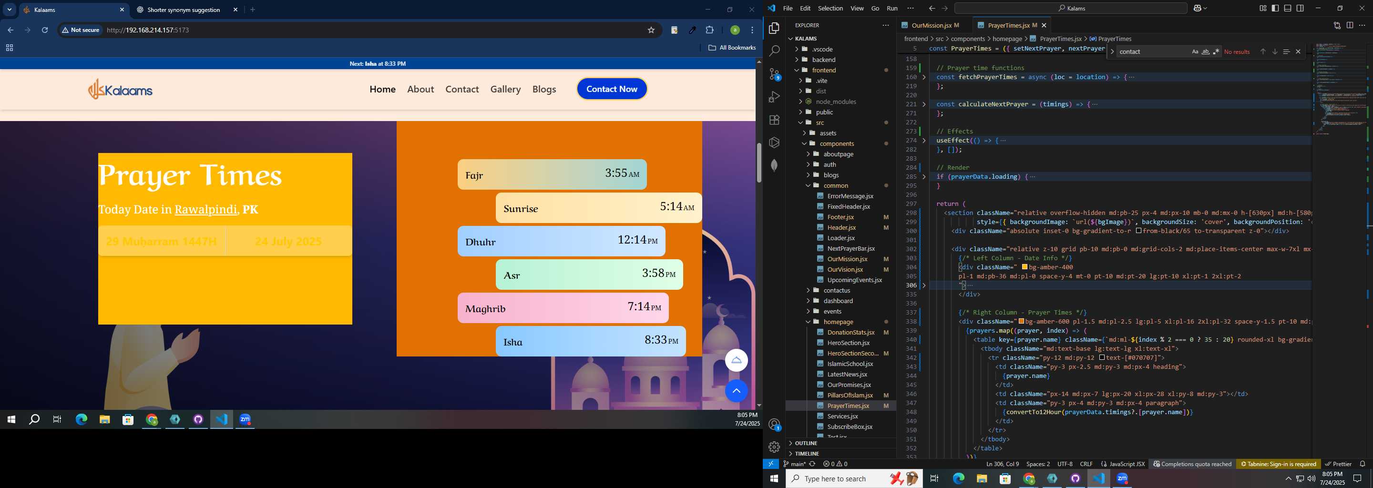This screenshot has width=1373, height=488.
Task: Open MongoDB leaf icon in activity bar
Action: click(x=774, y=165)
